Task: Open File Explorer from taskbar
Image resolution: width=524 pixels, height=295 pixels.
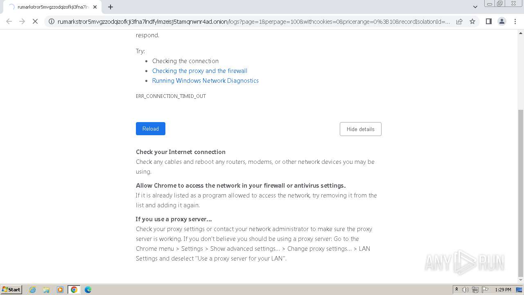Action: [x=46, y=290]
